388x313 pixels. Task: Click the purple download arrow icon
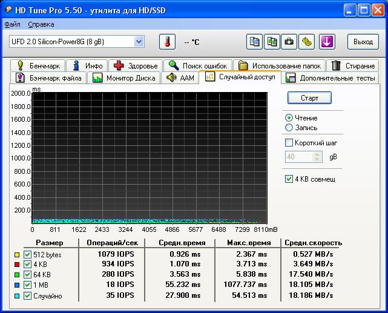point(327,42)
